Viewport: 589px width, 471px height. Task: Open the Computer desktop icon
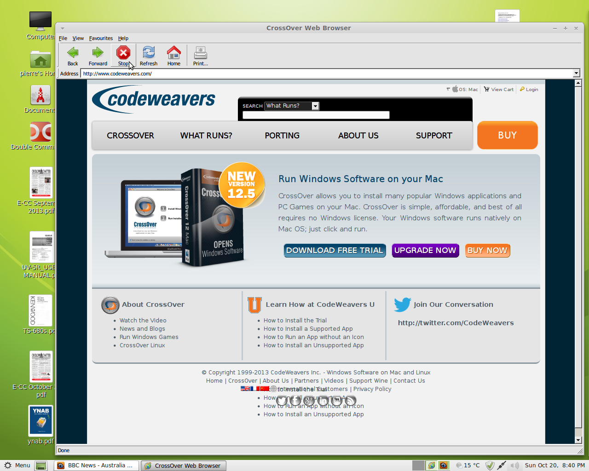coord(40,21)
